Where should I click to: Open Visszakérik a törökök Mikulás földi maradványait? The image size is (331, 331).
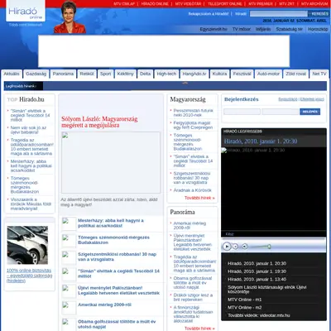(x=31, y=204)
